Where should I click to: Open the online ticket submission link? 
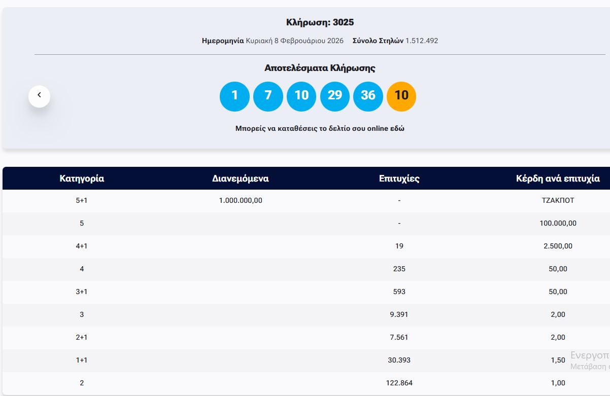click(x=320, y=128)
